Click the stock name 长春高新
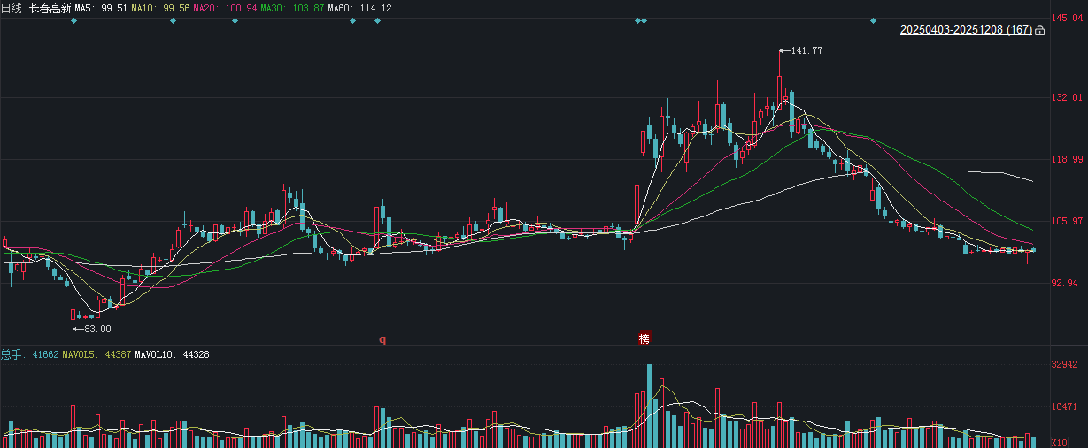The height and width of the screenshot is (448, 1088). tap(50, 8)
